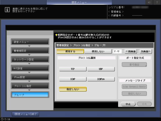Go to IPsec設定 in side navigation
This screenshot has width=161, height=121.
(x=30, y=77)
